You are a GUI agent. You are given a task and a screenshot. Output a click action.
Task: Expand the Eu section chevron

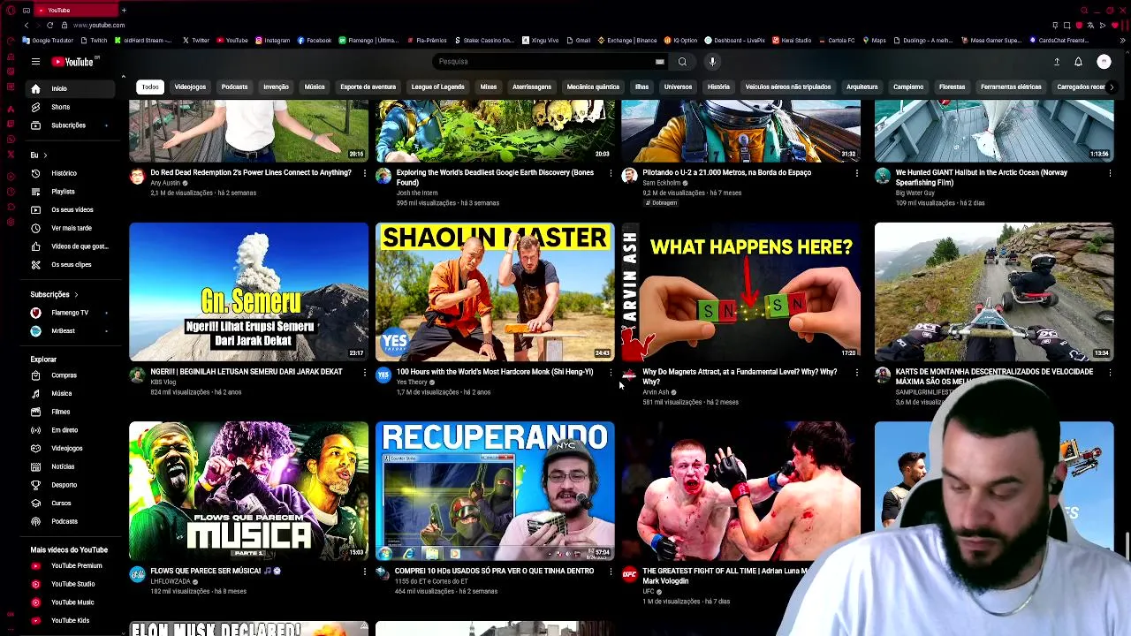click(x=45, y=155)
